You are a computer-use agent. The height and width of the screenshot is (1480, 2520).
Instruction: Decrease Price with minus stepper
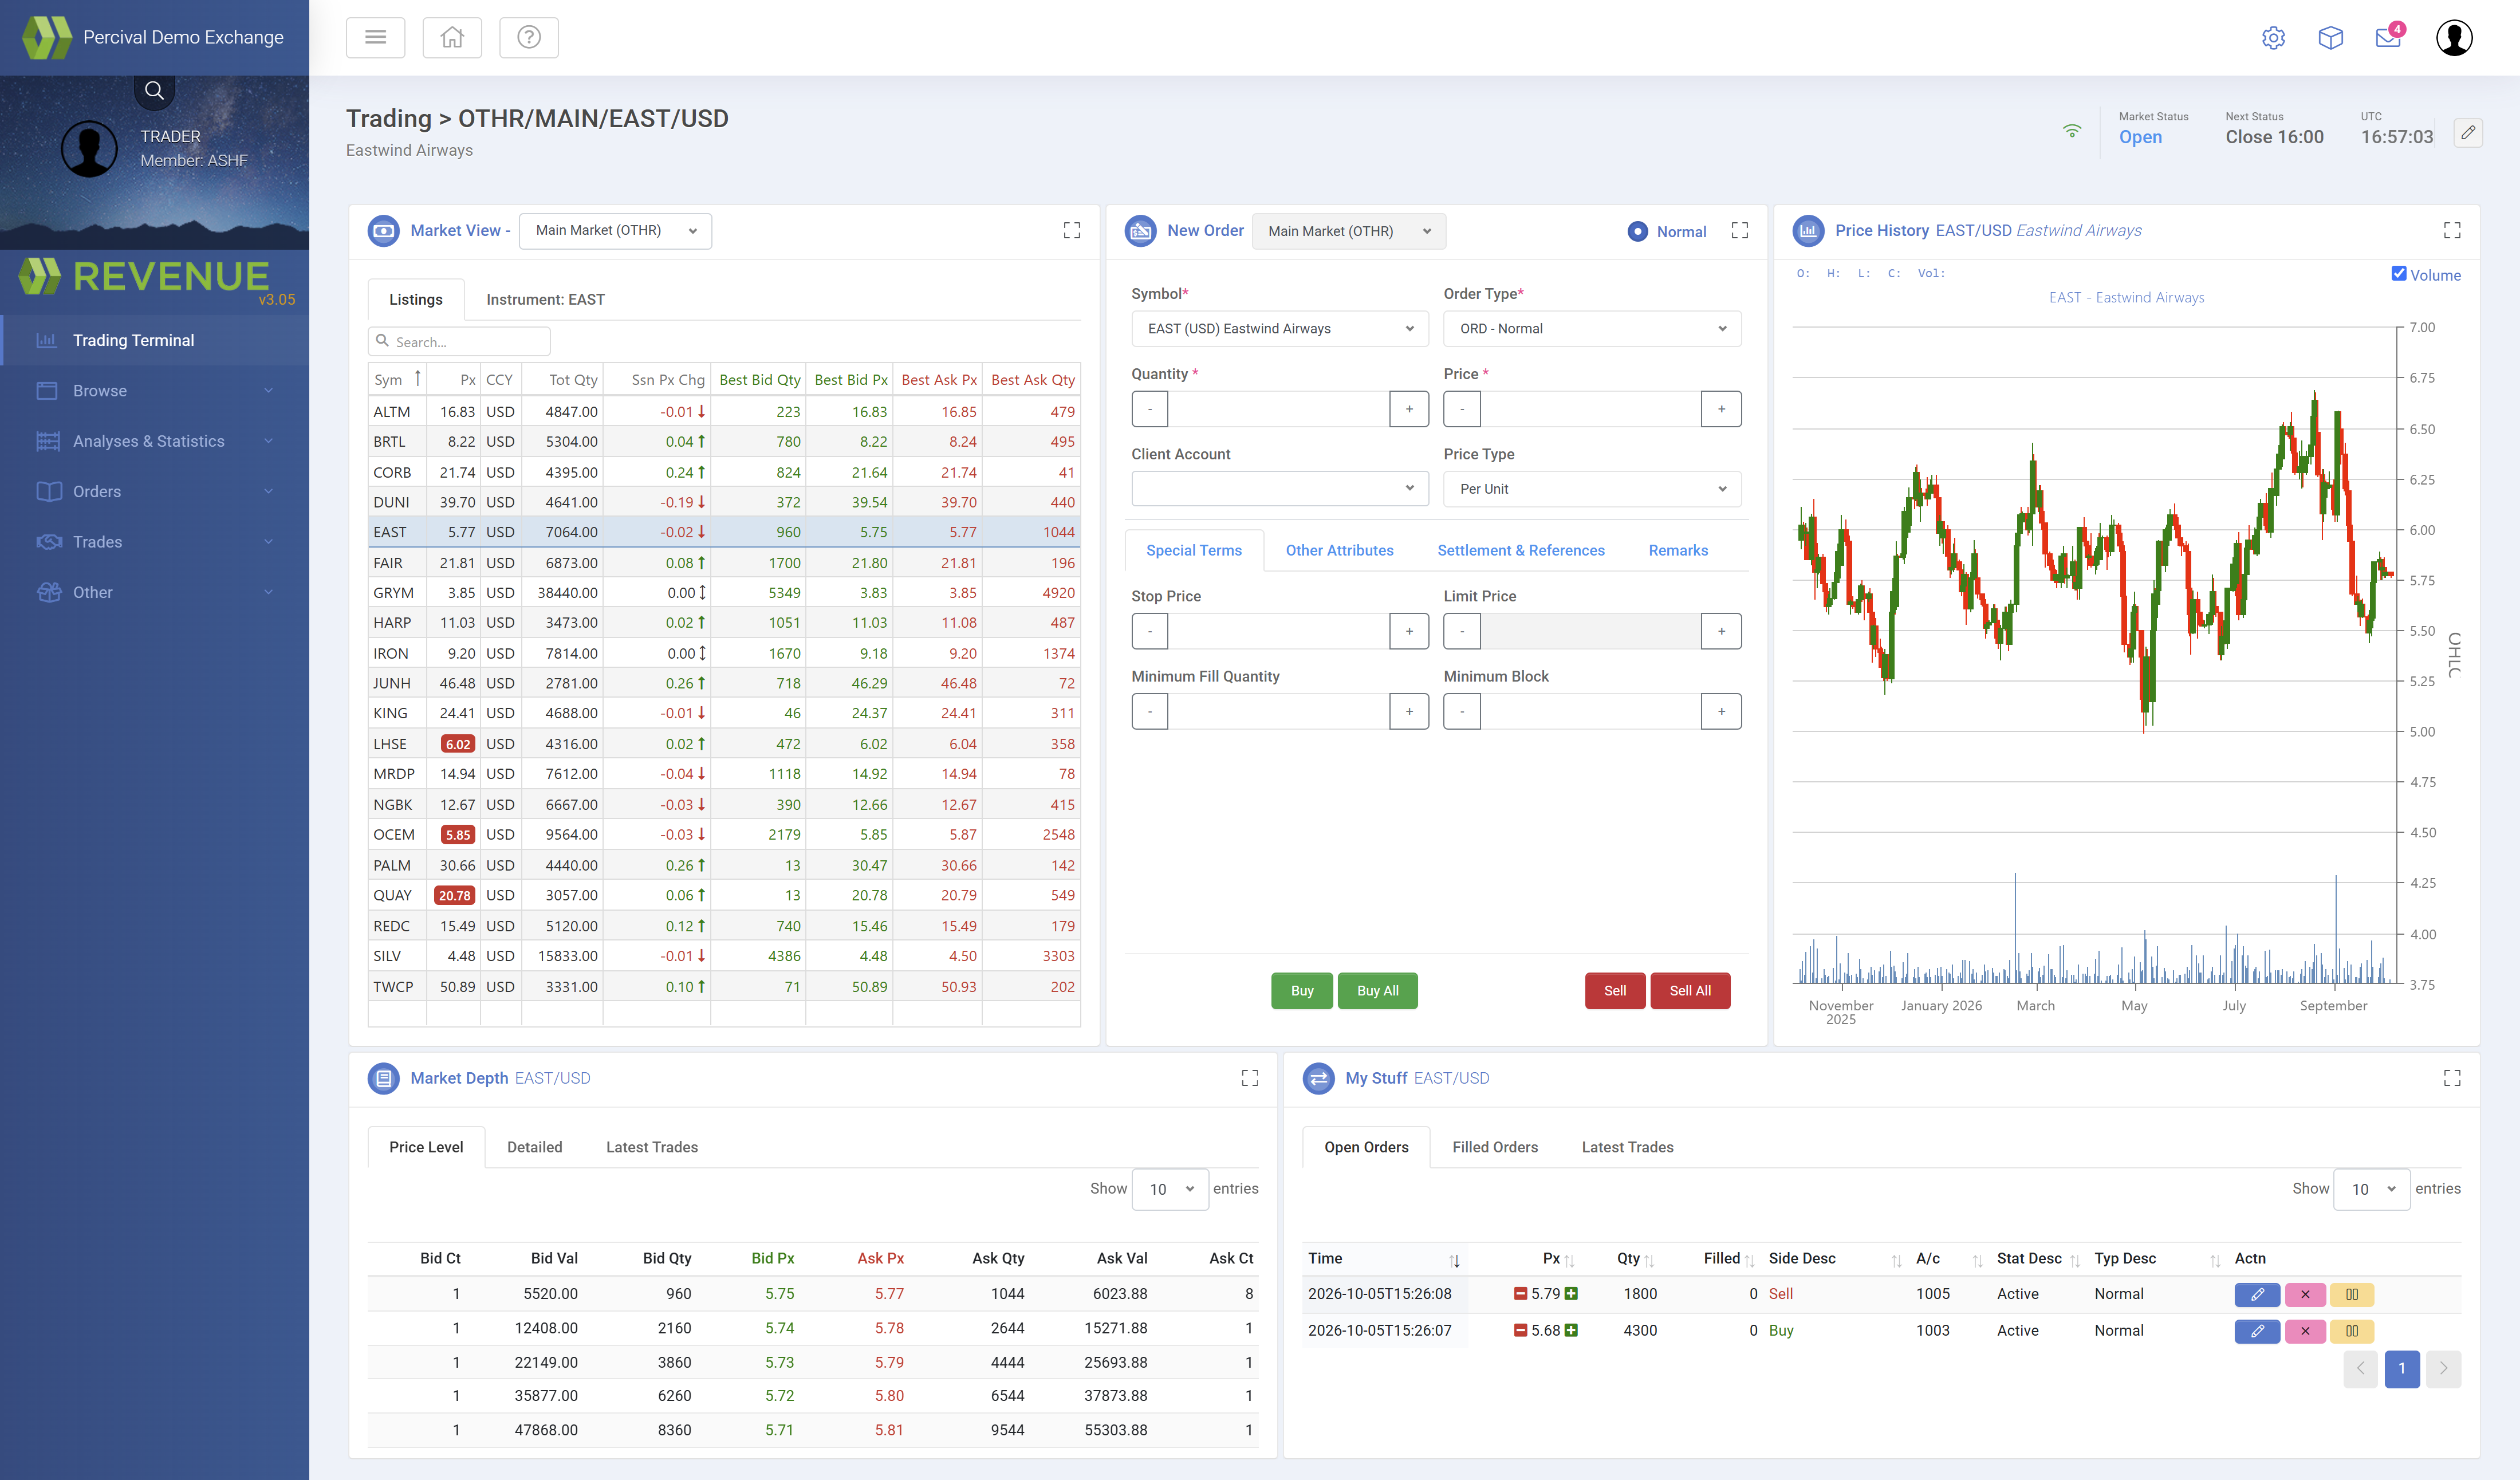pos(1462,409)
